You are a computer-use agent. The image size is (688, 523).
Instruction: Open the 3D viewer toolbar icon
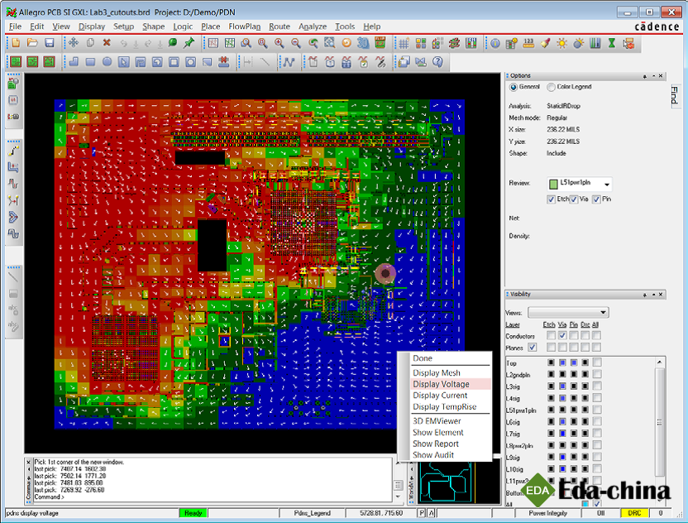pos(363,42)
